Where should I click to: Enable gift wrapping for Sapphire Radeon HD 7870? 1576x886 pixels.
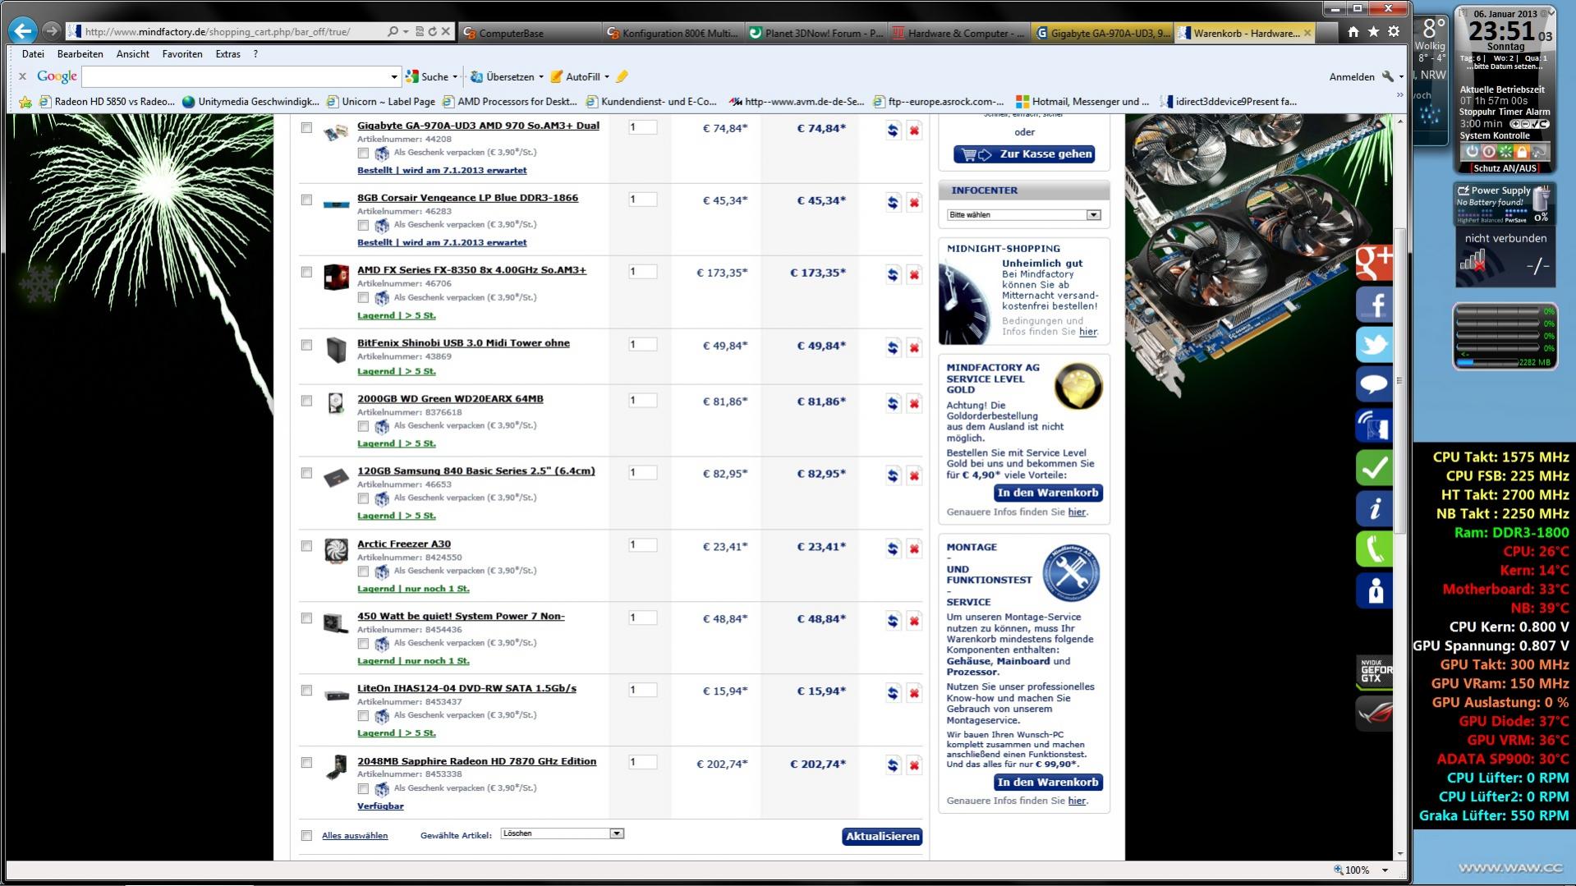(x=363, y=789)
